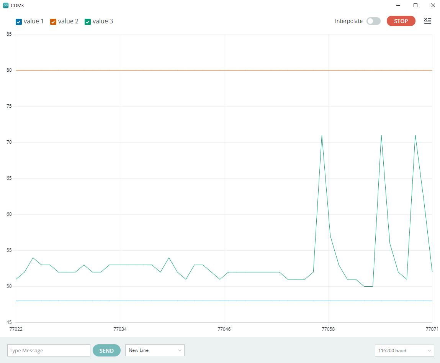Focus the Type Message input field
This screenshot has width=440, height=363.
[49, 350]
